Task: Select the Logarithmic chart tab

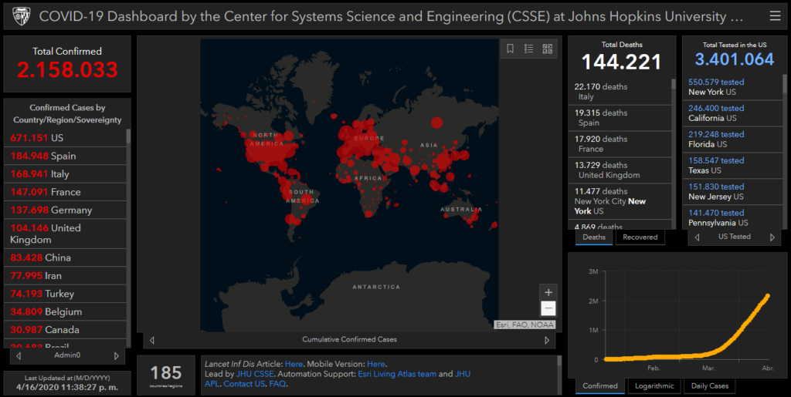Action: [654, 386]
